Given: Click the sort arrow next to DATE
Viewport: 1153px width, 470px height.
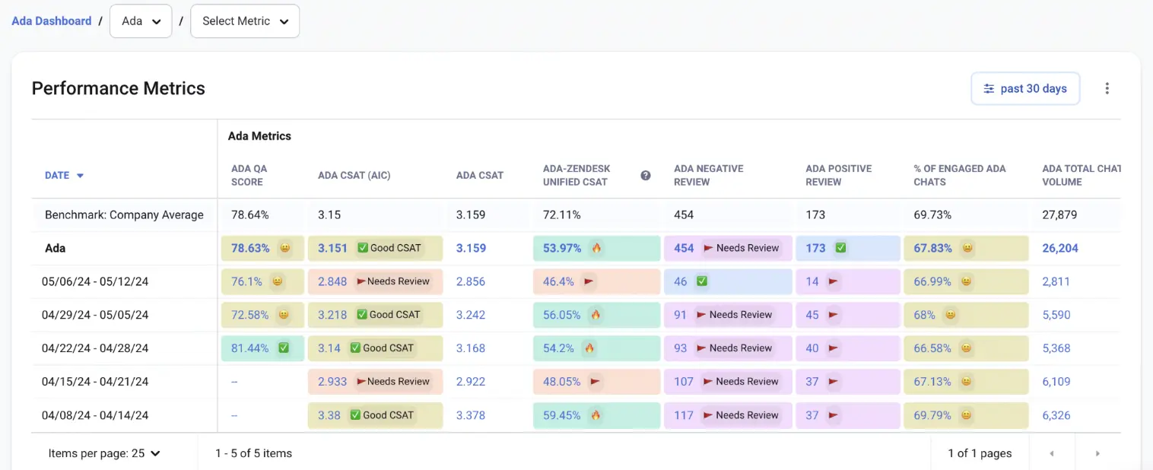Looking at the screenshot, I should [x=80, y=176].
